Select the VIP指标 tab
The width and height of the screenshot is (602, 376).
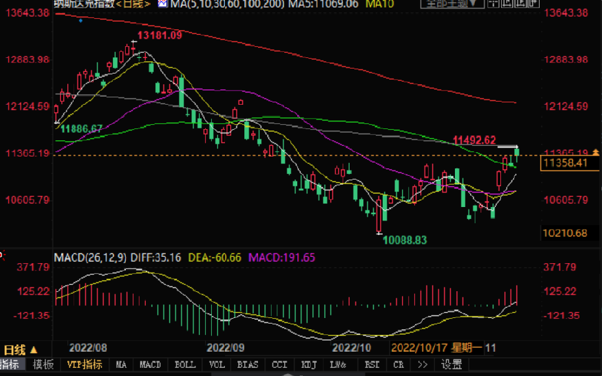pyautogui.click(x=84, y=364)
